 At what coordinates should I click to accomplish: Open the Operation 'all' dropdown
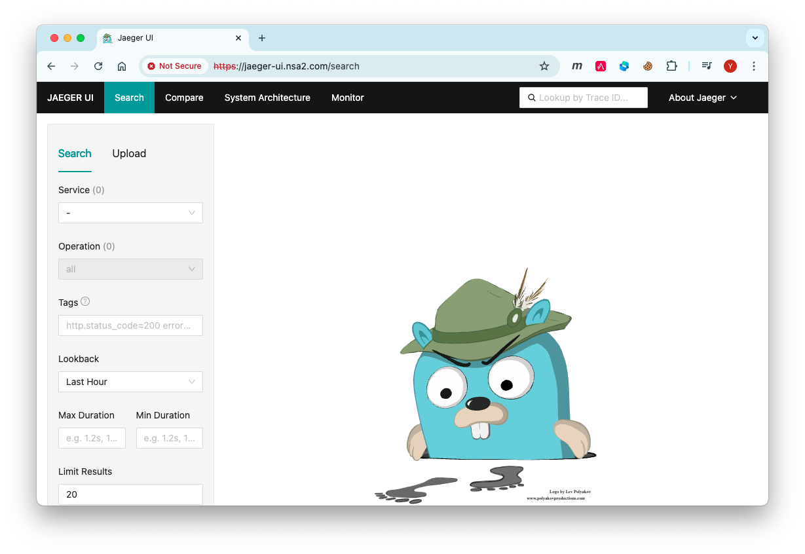pyautogui.click(x=130, y=269)
